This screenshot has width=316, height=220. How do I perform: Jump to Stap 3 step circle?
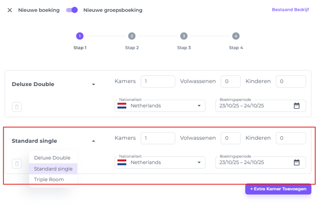[183, 36]
